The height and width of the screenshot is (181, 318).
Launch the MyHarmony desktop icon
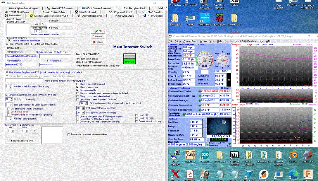coord(205,20)
